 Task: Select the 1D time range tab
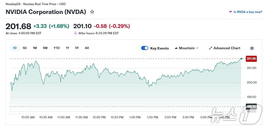(15, 48)
